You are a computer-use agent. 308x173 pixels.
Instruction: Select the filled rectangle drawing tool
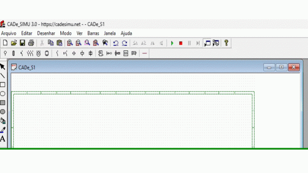[x=3, y=103]
